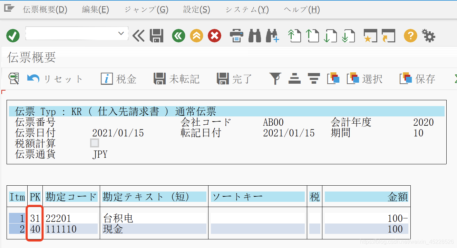
Task: Click the 現金 account text
Action: [x=113, y=229]
